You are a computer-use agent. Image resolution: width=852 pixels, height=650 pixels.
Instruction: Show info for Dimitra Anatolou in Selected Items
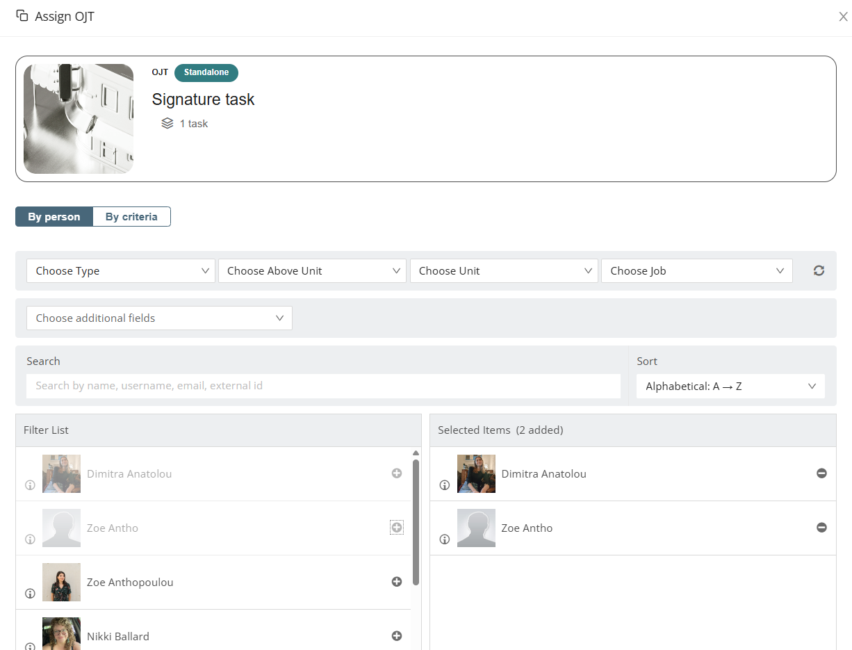point(445,485)
